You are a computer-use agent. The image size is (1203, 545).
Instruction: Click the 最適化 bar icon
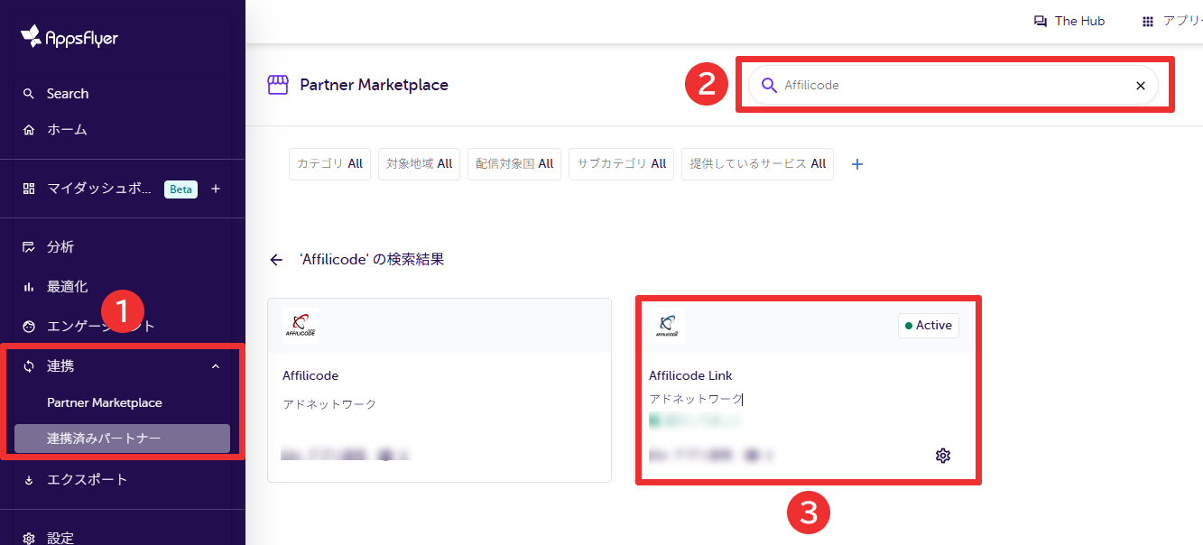29,287
